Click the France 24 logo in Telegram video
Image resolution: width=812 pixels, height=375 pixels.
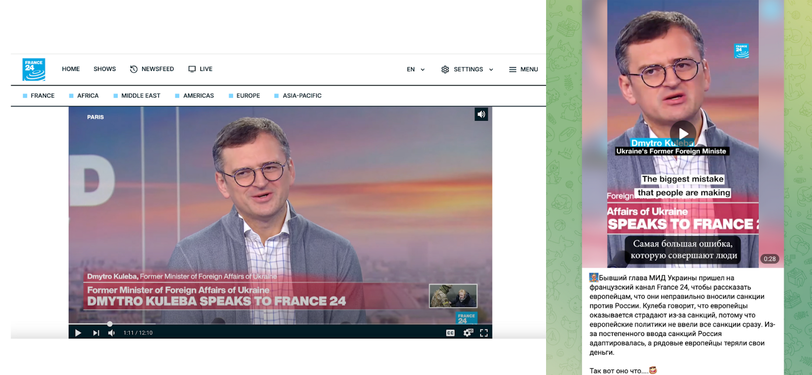pos(741,51)
